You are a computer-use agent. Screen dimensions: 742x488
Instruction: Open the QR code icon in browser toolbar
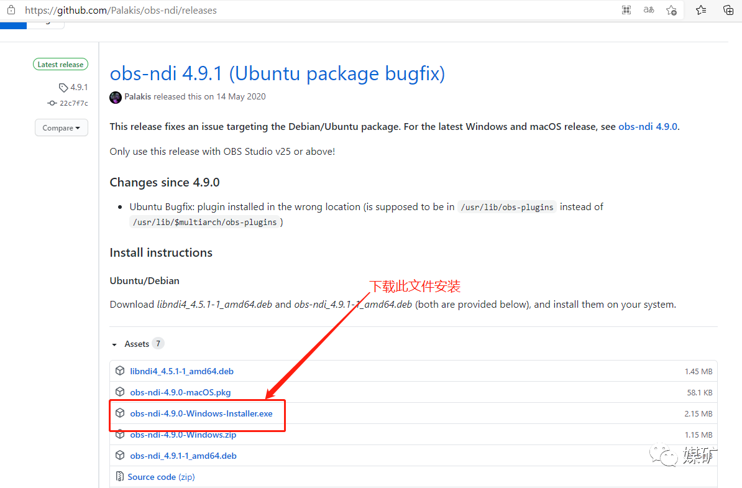click(x=626, y=10)
